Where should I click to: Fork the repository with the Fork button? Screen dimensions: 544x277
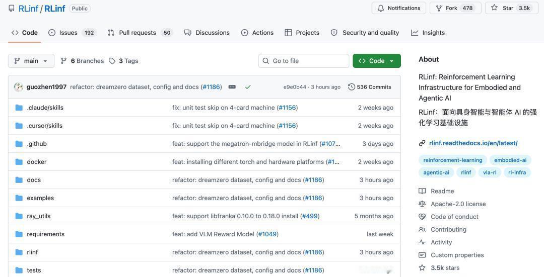coord(455,8)
